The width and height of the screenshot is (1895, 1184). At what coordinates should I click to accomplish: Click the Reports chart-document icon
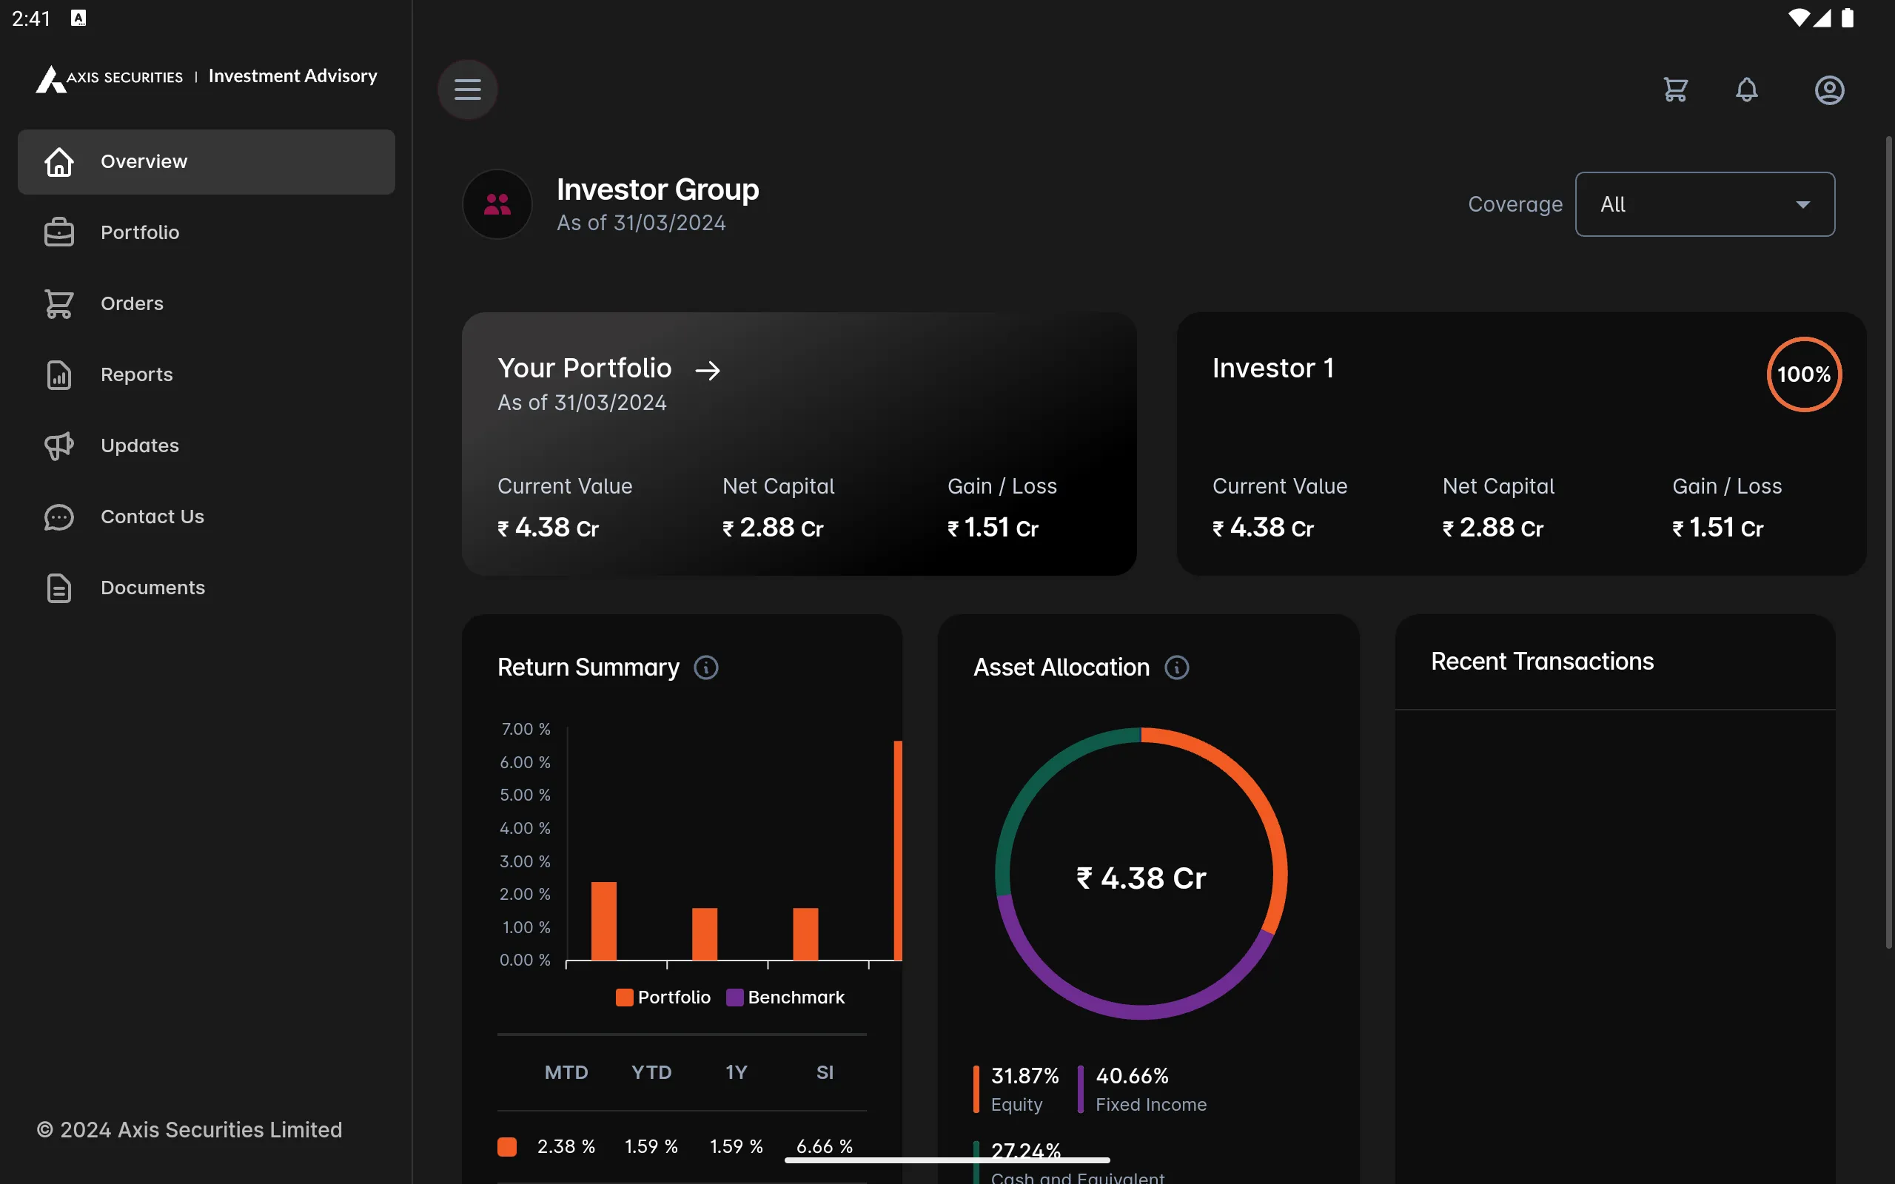tap(58, 375)
